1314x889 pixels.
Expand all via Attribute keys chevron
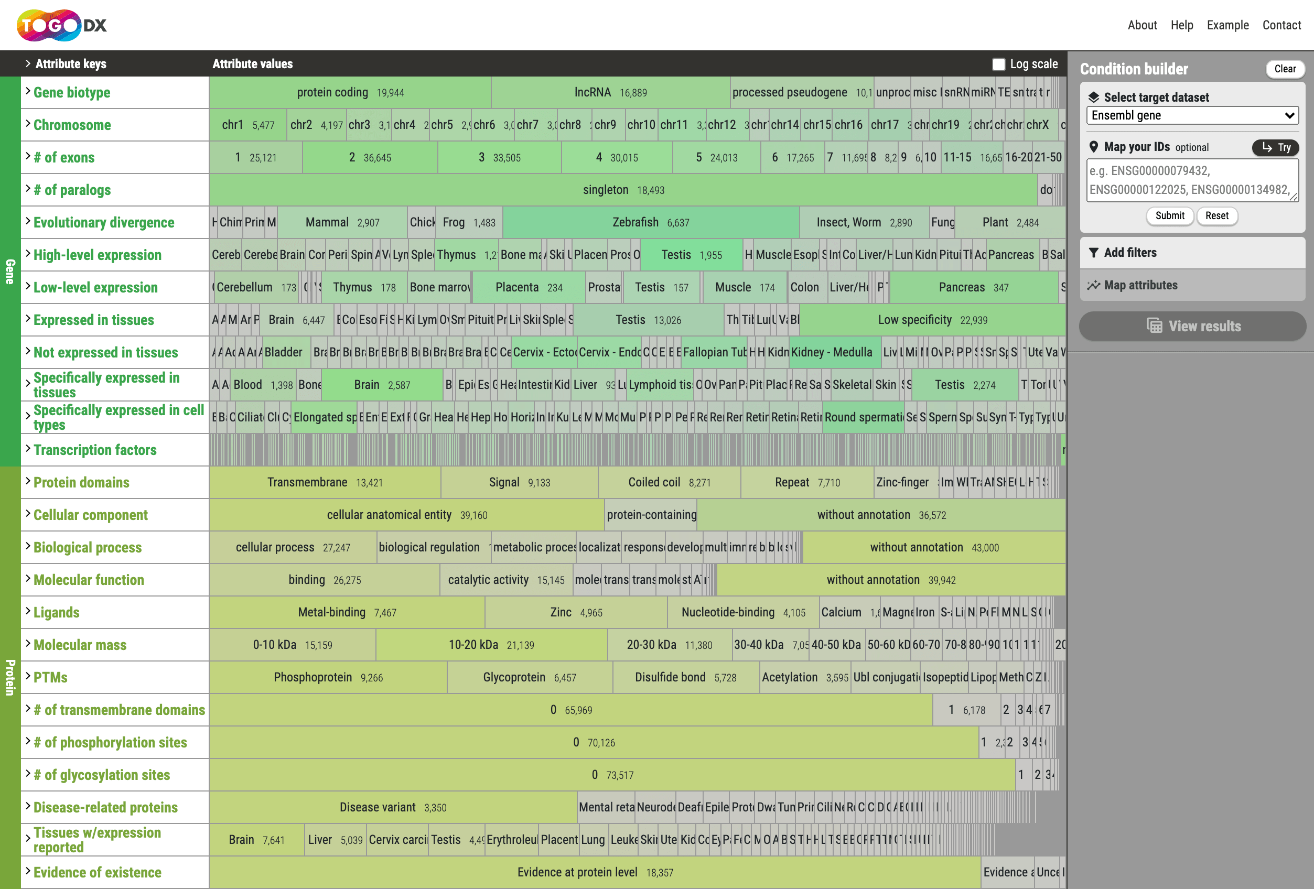(28, 63)
